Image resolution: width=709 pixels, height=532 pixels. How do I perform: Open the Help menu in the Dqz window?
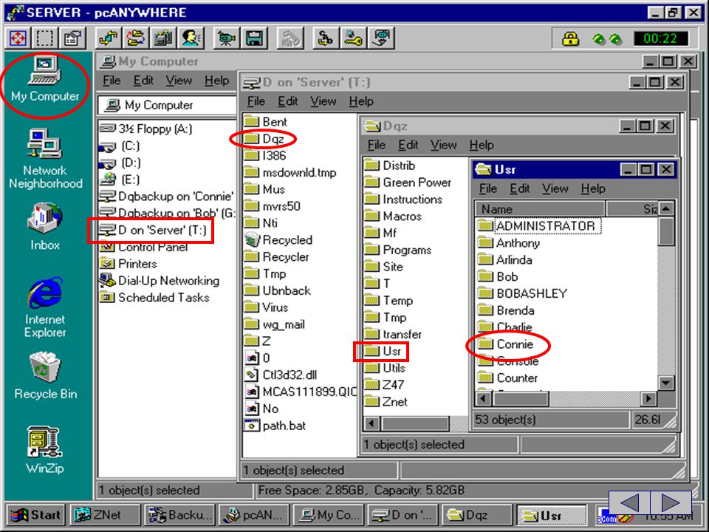[x=481, y=145]
